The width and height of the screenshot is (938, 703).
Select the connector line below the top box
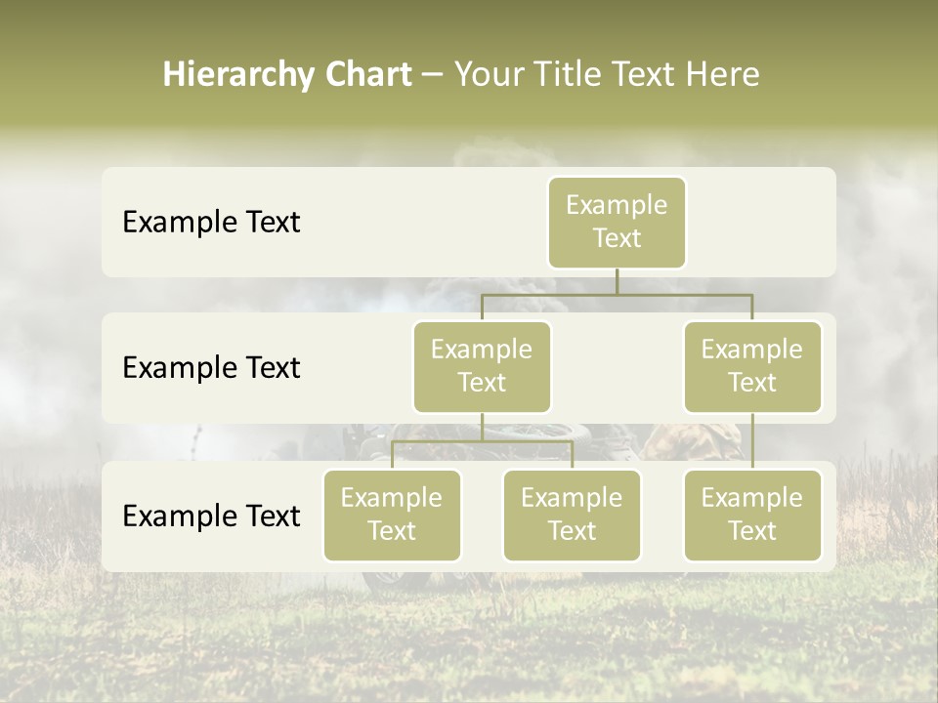(617, 281)
